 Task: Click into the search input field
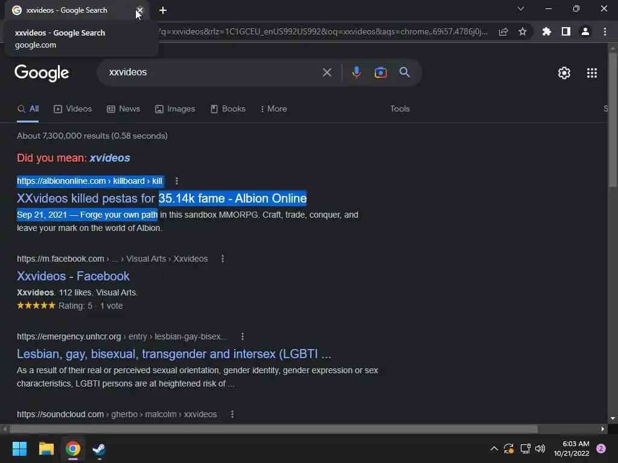pos(213,72)
